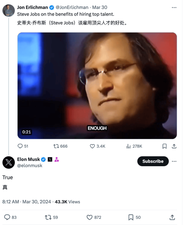187x225 pixels.
Task: Open the @JonErlichman handle link
Action: (72, 7)
